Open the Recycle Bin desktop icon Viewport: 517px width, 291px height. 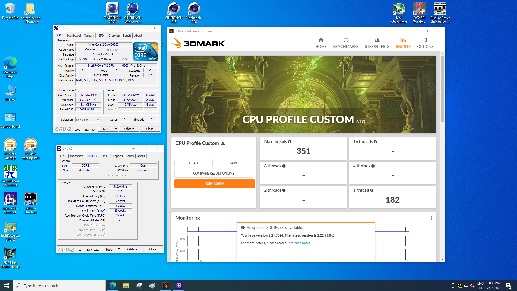[x=10, y=11]
